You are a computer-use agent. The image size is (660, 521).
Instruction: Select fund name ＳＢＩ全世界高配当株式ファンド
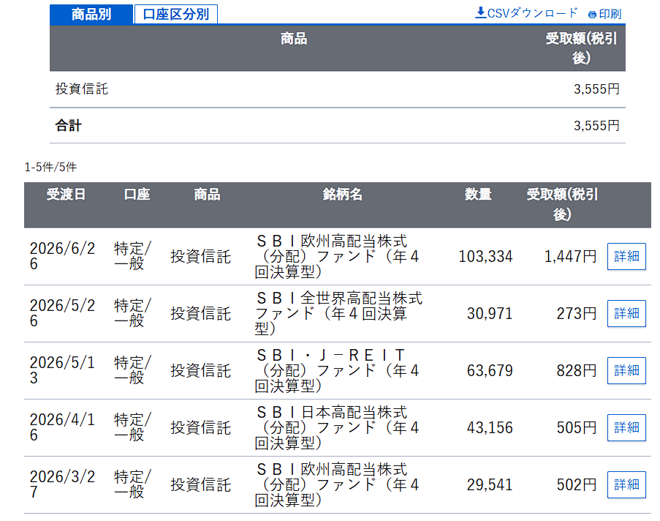pyautogui.click(x=338, y=314)
